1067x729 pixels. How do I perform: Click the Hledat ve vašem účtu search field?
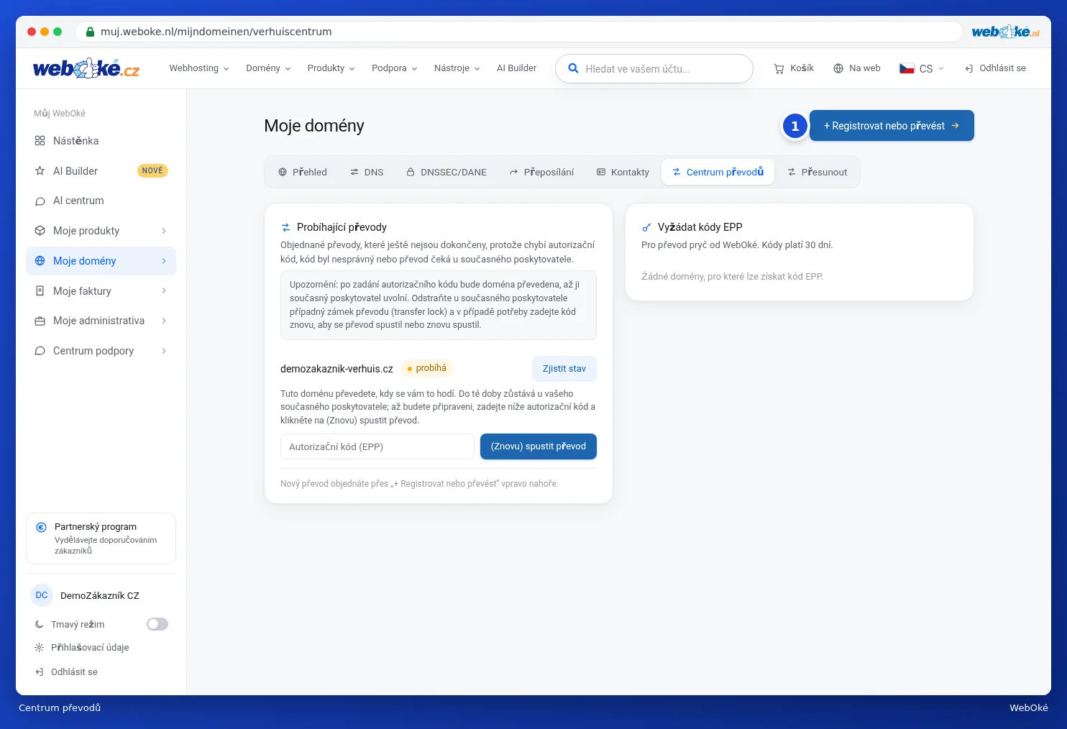coord(654,69)
